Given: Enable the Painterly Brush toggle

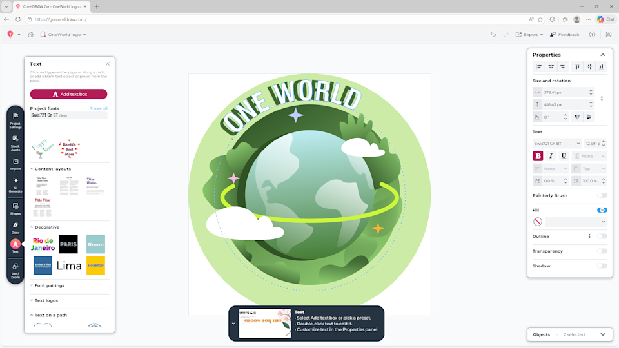Looking at the screenshot, I should click(602, 195).
